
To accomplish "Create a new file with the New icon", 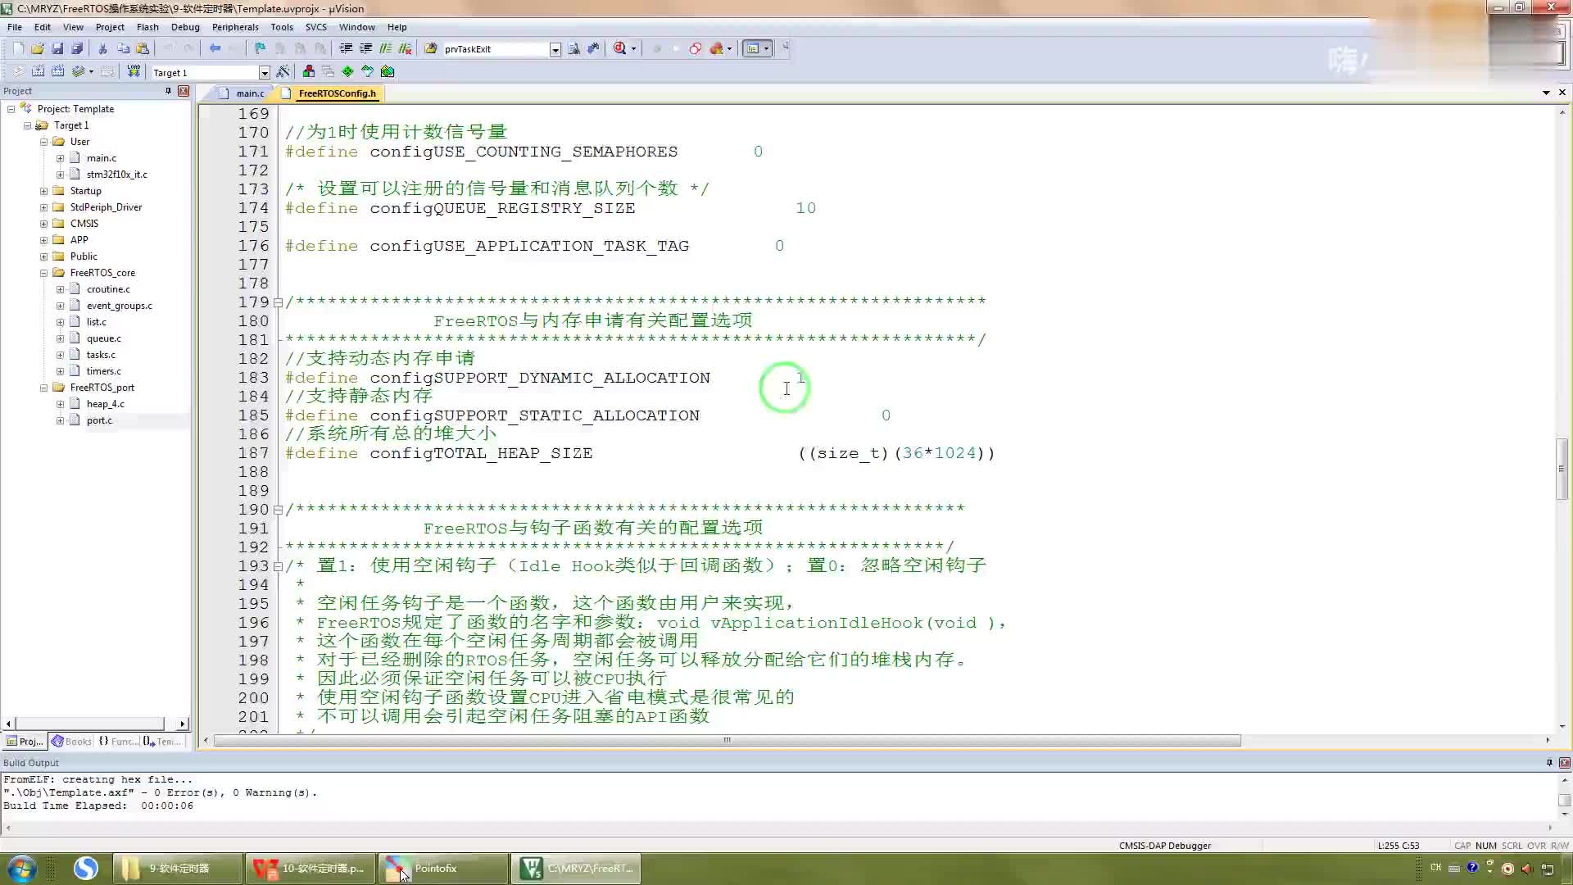I will coord(18,48).
